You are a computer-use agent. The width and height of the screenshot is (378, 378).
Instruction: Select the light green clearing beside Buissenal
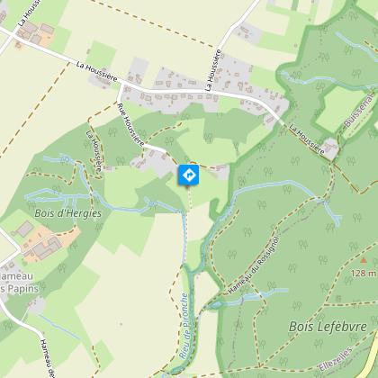[339, 108]
